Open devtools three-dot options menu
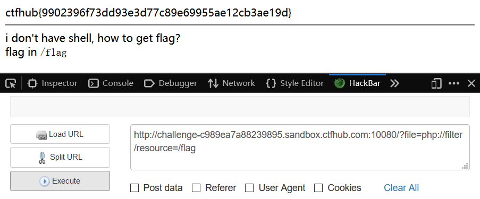 click(453, 83)
